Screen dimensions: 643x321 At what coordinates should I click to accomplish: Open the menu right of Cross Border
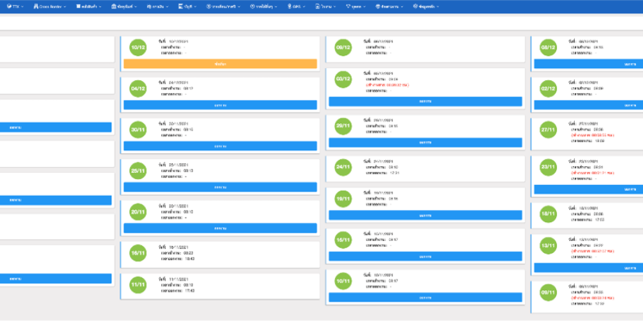tap(89, 6)
